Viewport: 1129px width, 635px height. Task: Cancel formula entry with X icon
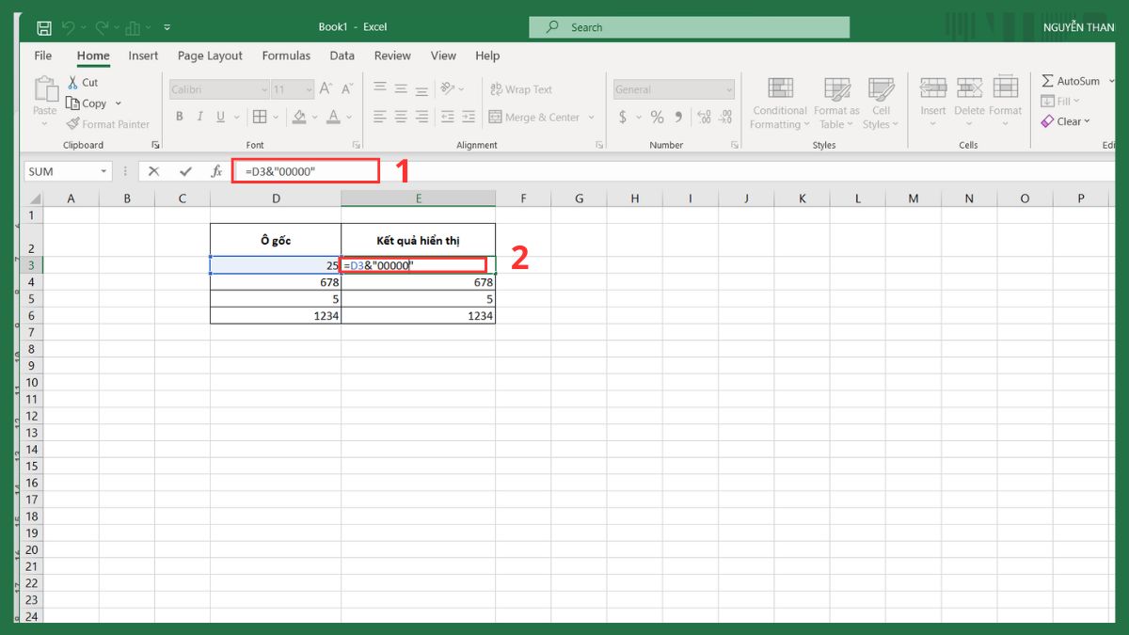pyautogui.click(x=153, y=171)
